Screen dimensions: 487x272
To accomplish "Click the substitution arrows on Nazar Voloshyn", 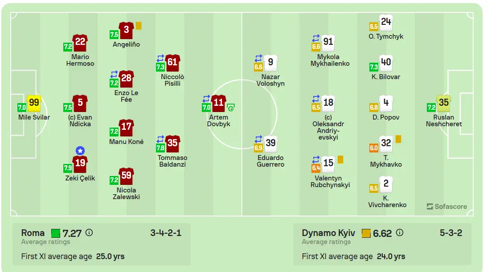I will 258,58.
